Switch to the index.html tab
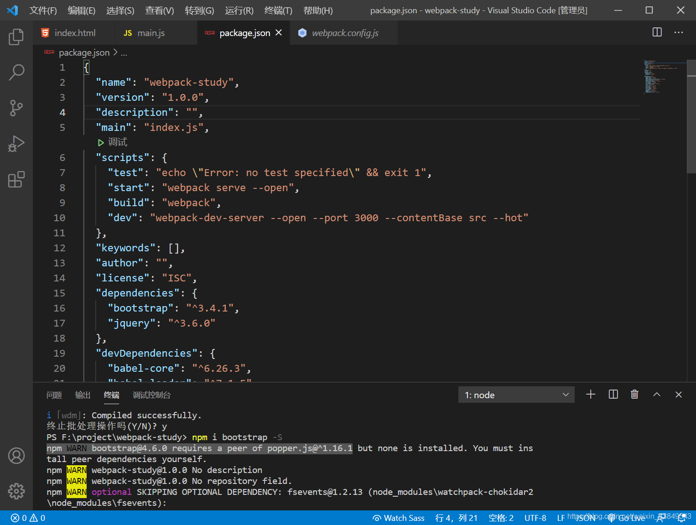Viewport: 696px width, 525px height. (75, 33)
